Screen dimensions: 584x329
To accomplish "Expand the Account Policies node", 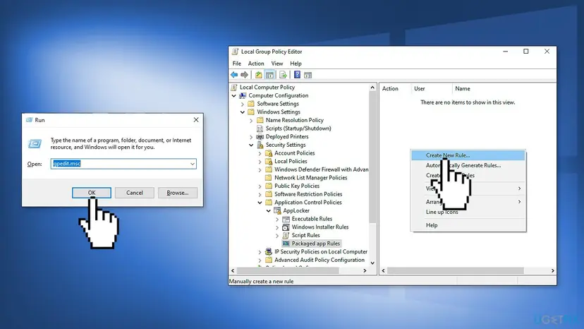I will pyautogui.click(x=260, y=153).
